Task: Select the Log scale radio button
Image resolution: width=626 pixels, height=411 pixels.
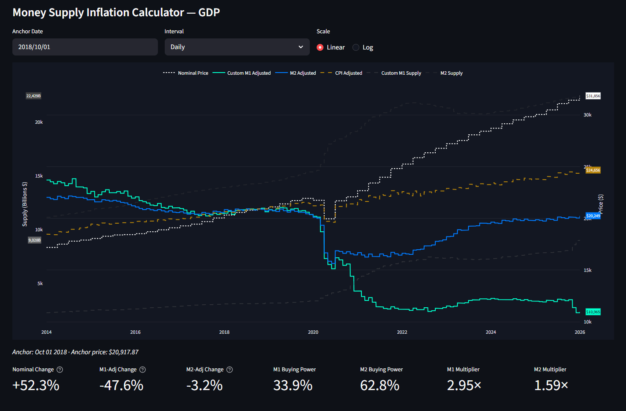Action: (356, 47)
